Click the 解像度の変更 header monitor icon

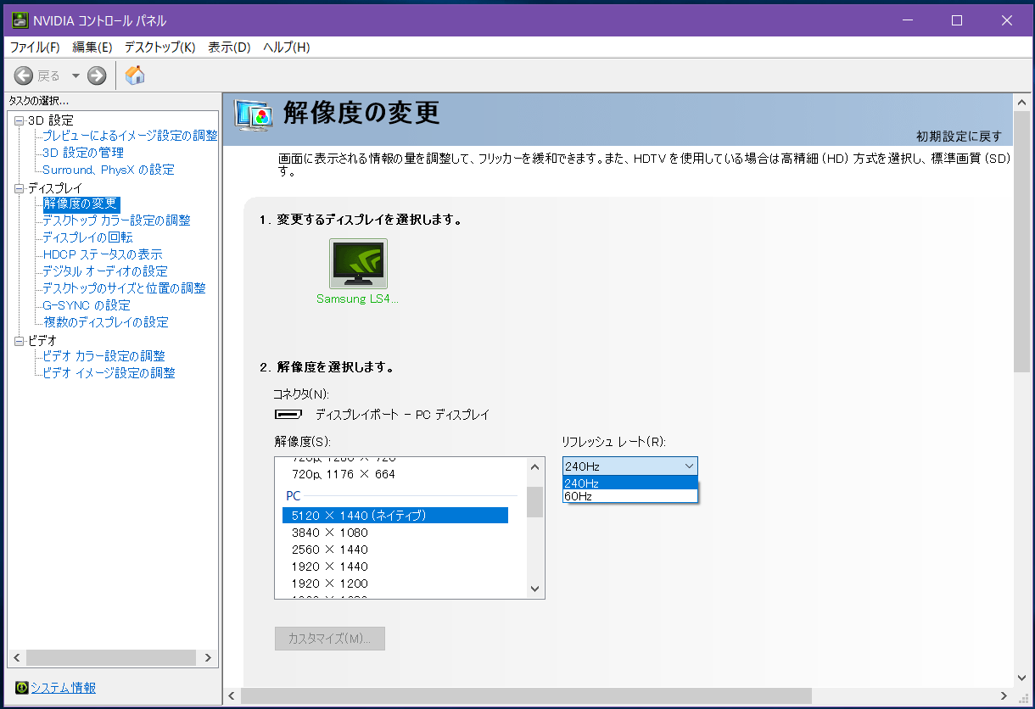click(x=254, y=114)
